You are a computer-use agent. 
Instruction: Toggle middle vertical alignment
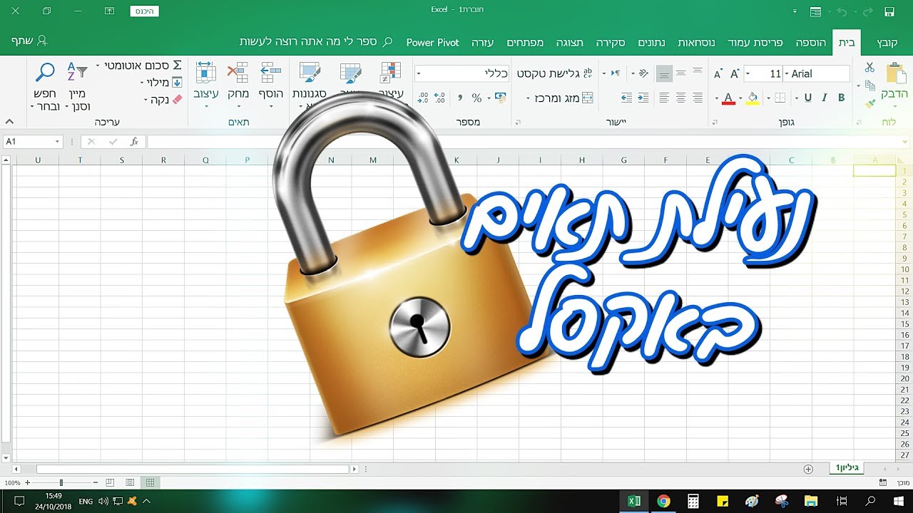(x=680, y=73)
